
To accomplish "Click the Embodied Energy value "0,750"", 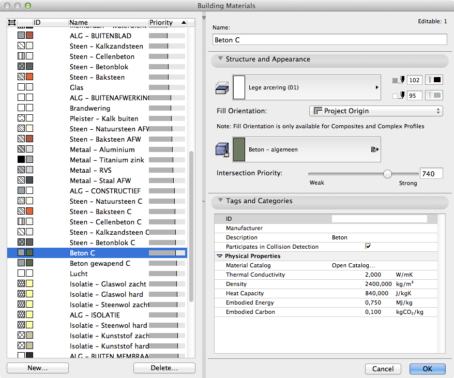I will 373,303.
